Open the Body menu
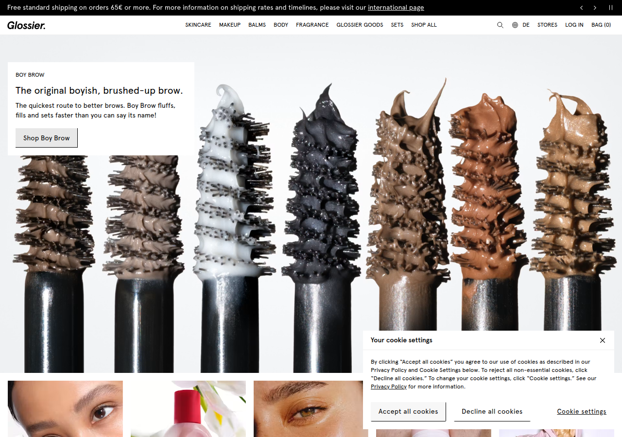 tap(281, 25)
